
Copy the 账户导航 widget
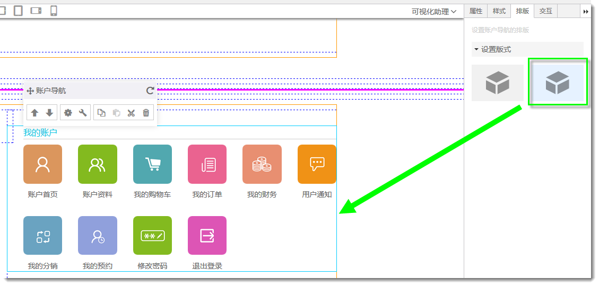pyautogui.click(x=101, y=113)
